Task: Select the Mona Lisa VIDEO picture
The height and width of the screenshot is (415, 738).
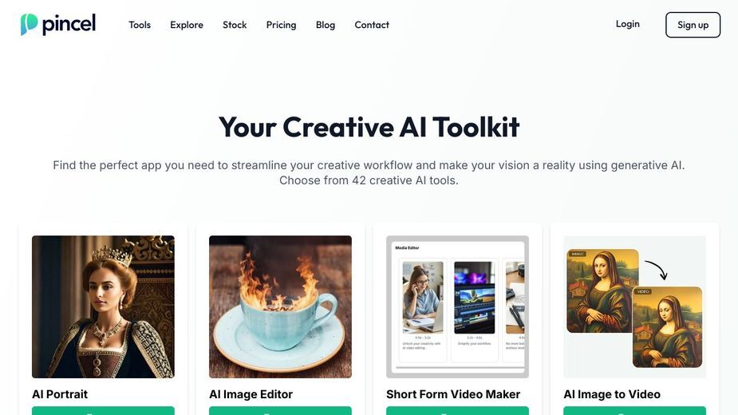Action: [667, 327]
